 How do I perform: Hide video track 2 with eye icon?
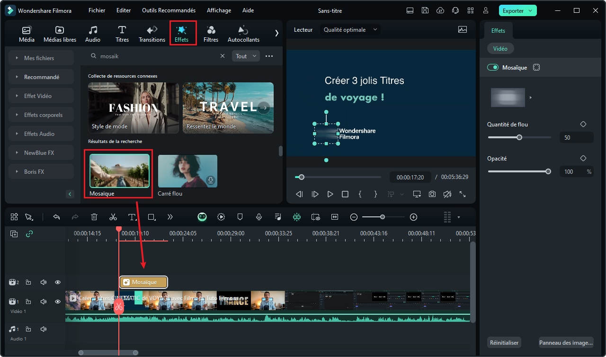58,282
